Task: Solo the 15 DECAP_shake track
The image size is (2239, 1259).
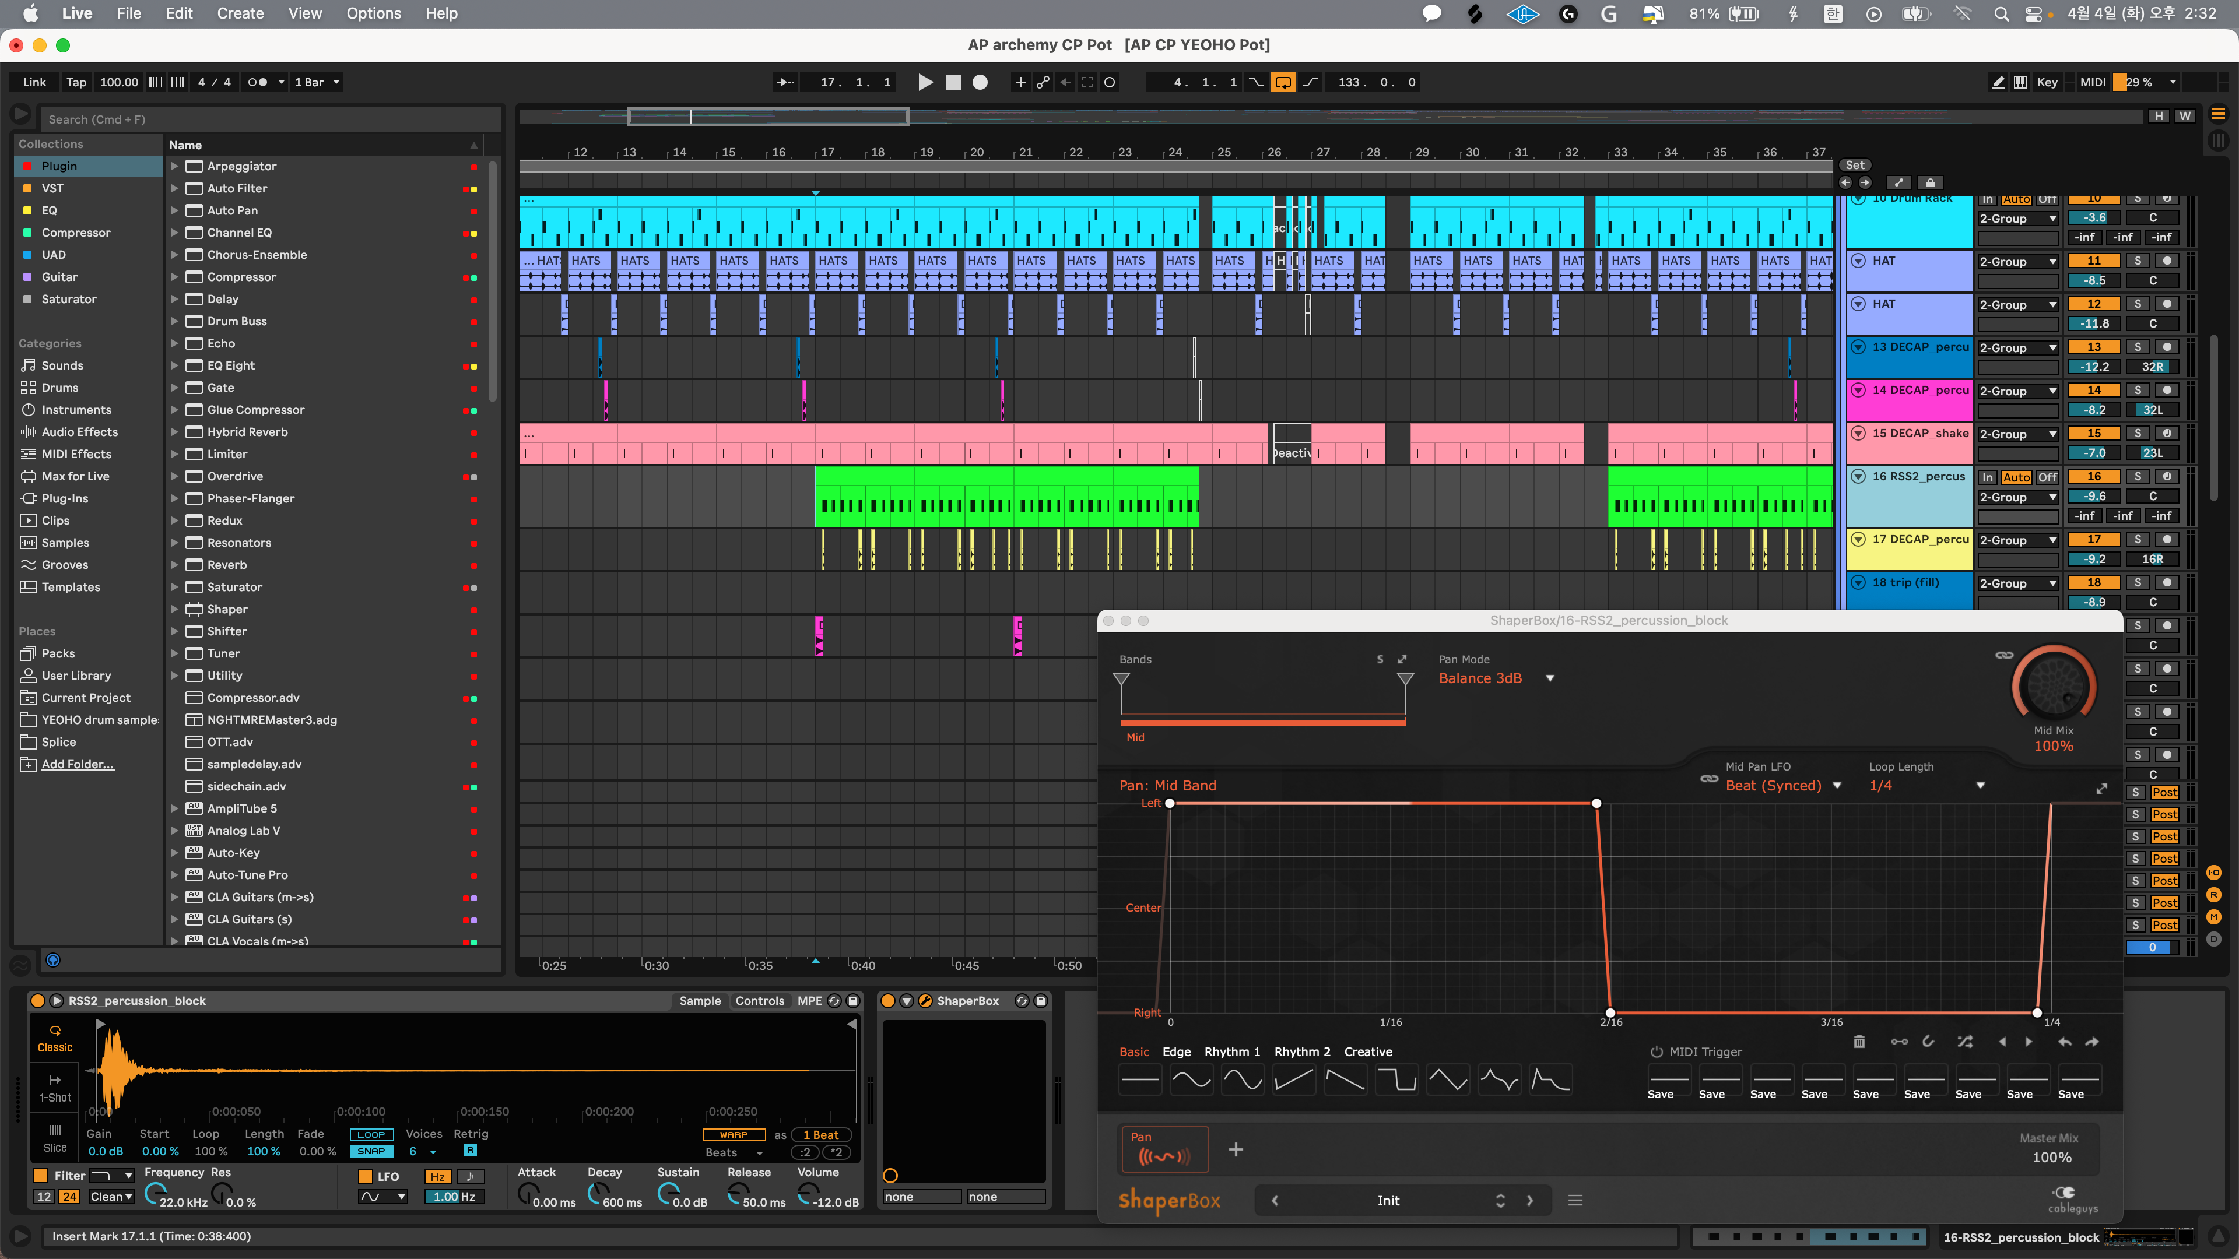Action: (x=2138, y=432)
